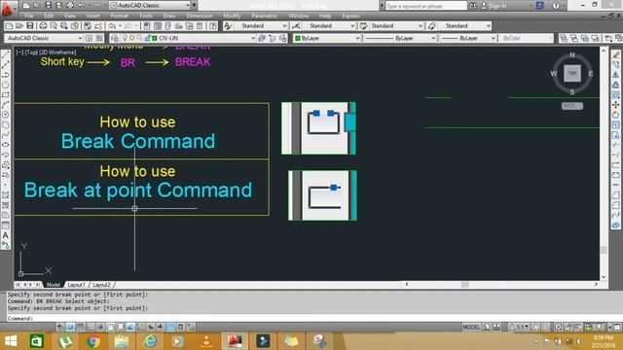Viewport: 623px width, 350px height.
Task: Expand the WCS dropdown below the ViewCube
Action: pyautogui.click(x=572, y=106)
